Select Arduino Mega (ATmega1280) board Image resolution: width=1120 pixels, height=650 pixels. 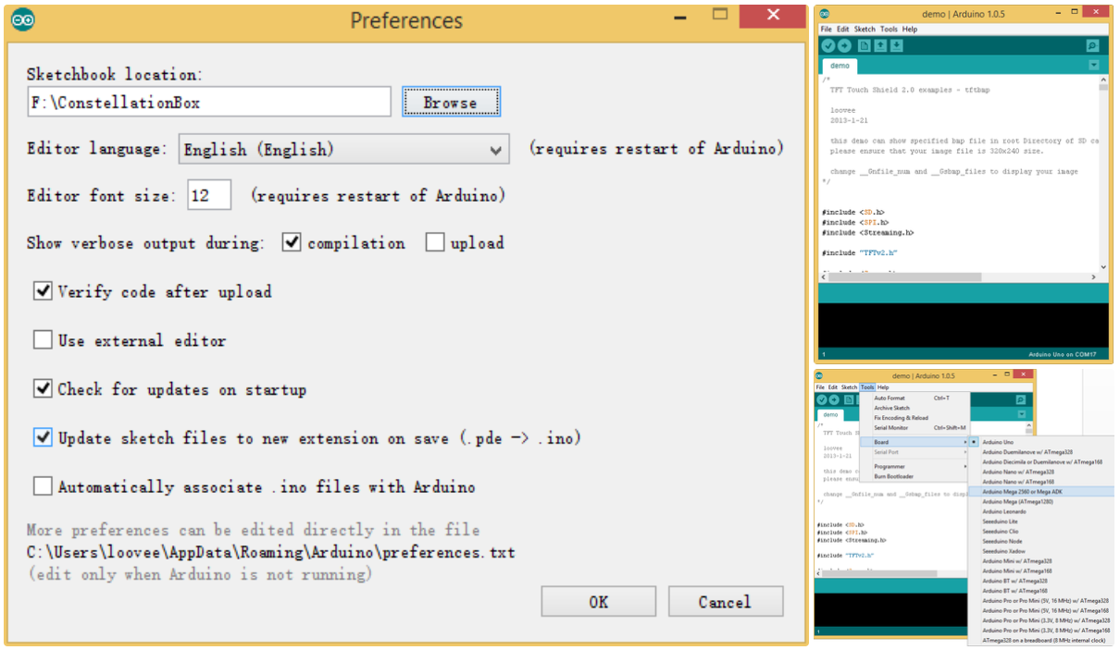[1041, 502]
